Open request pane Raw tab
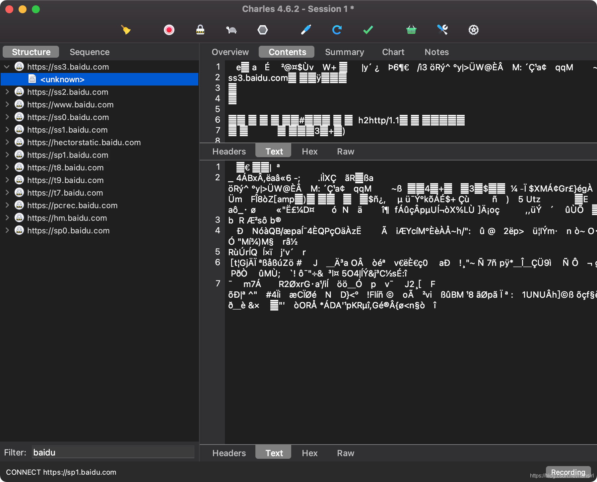This screenshot has width=597, height=482. tap(346, 151)
